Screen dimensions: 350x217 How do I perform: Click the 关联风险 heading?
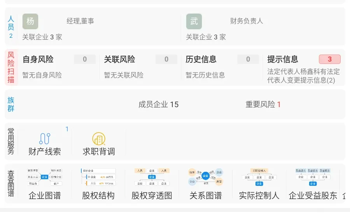click(120, 59)
